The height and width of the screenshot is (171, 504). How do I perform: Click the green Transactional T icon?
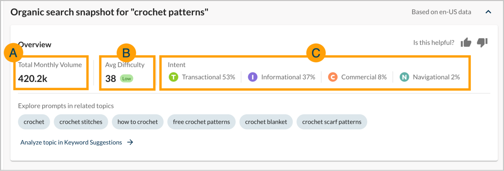click(x=173, y=77)
